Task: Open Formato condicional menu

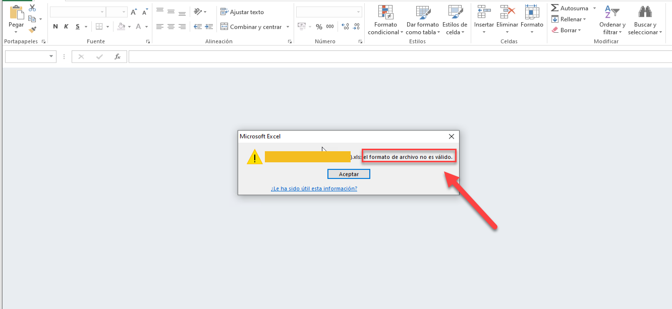Action: coord(385,21)
